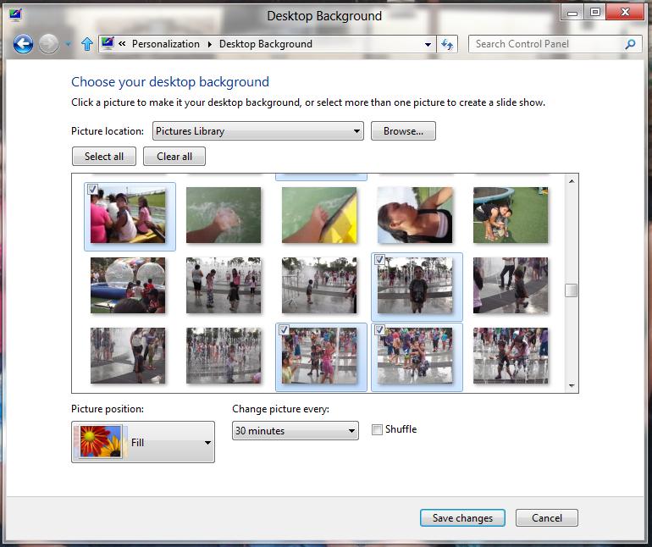Screen dimensions: 652x547
Task: Go to Personalization in the breadcrumb
Action: 165,44
